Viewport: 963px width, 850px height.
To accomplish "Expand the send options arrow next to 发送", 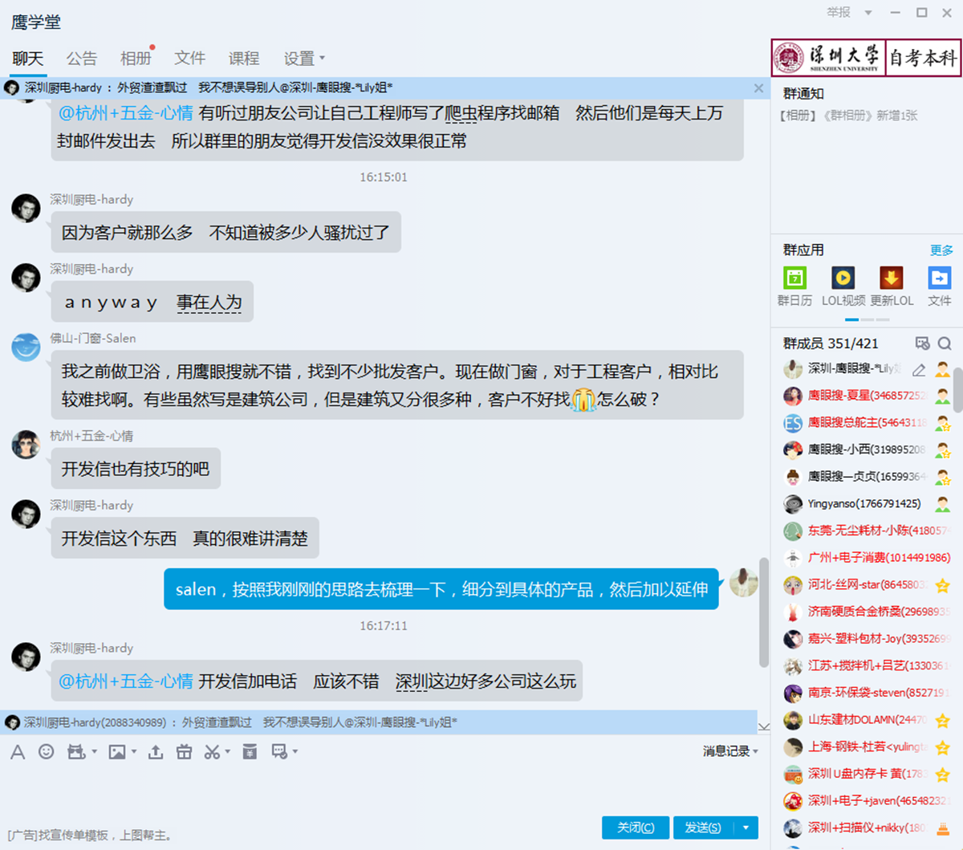I will pos(746,828).
